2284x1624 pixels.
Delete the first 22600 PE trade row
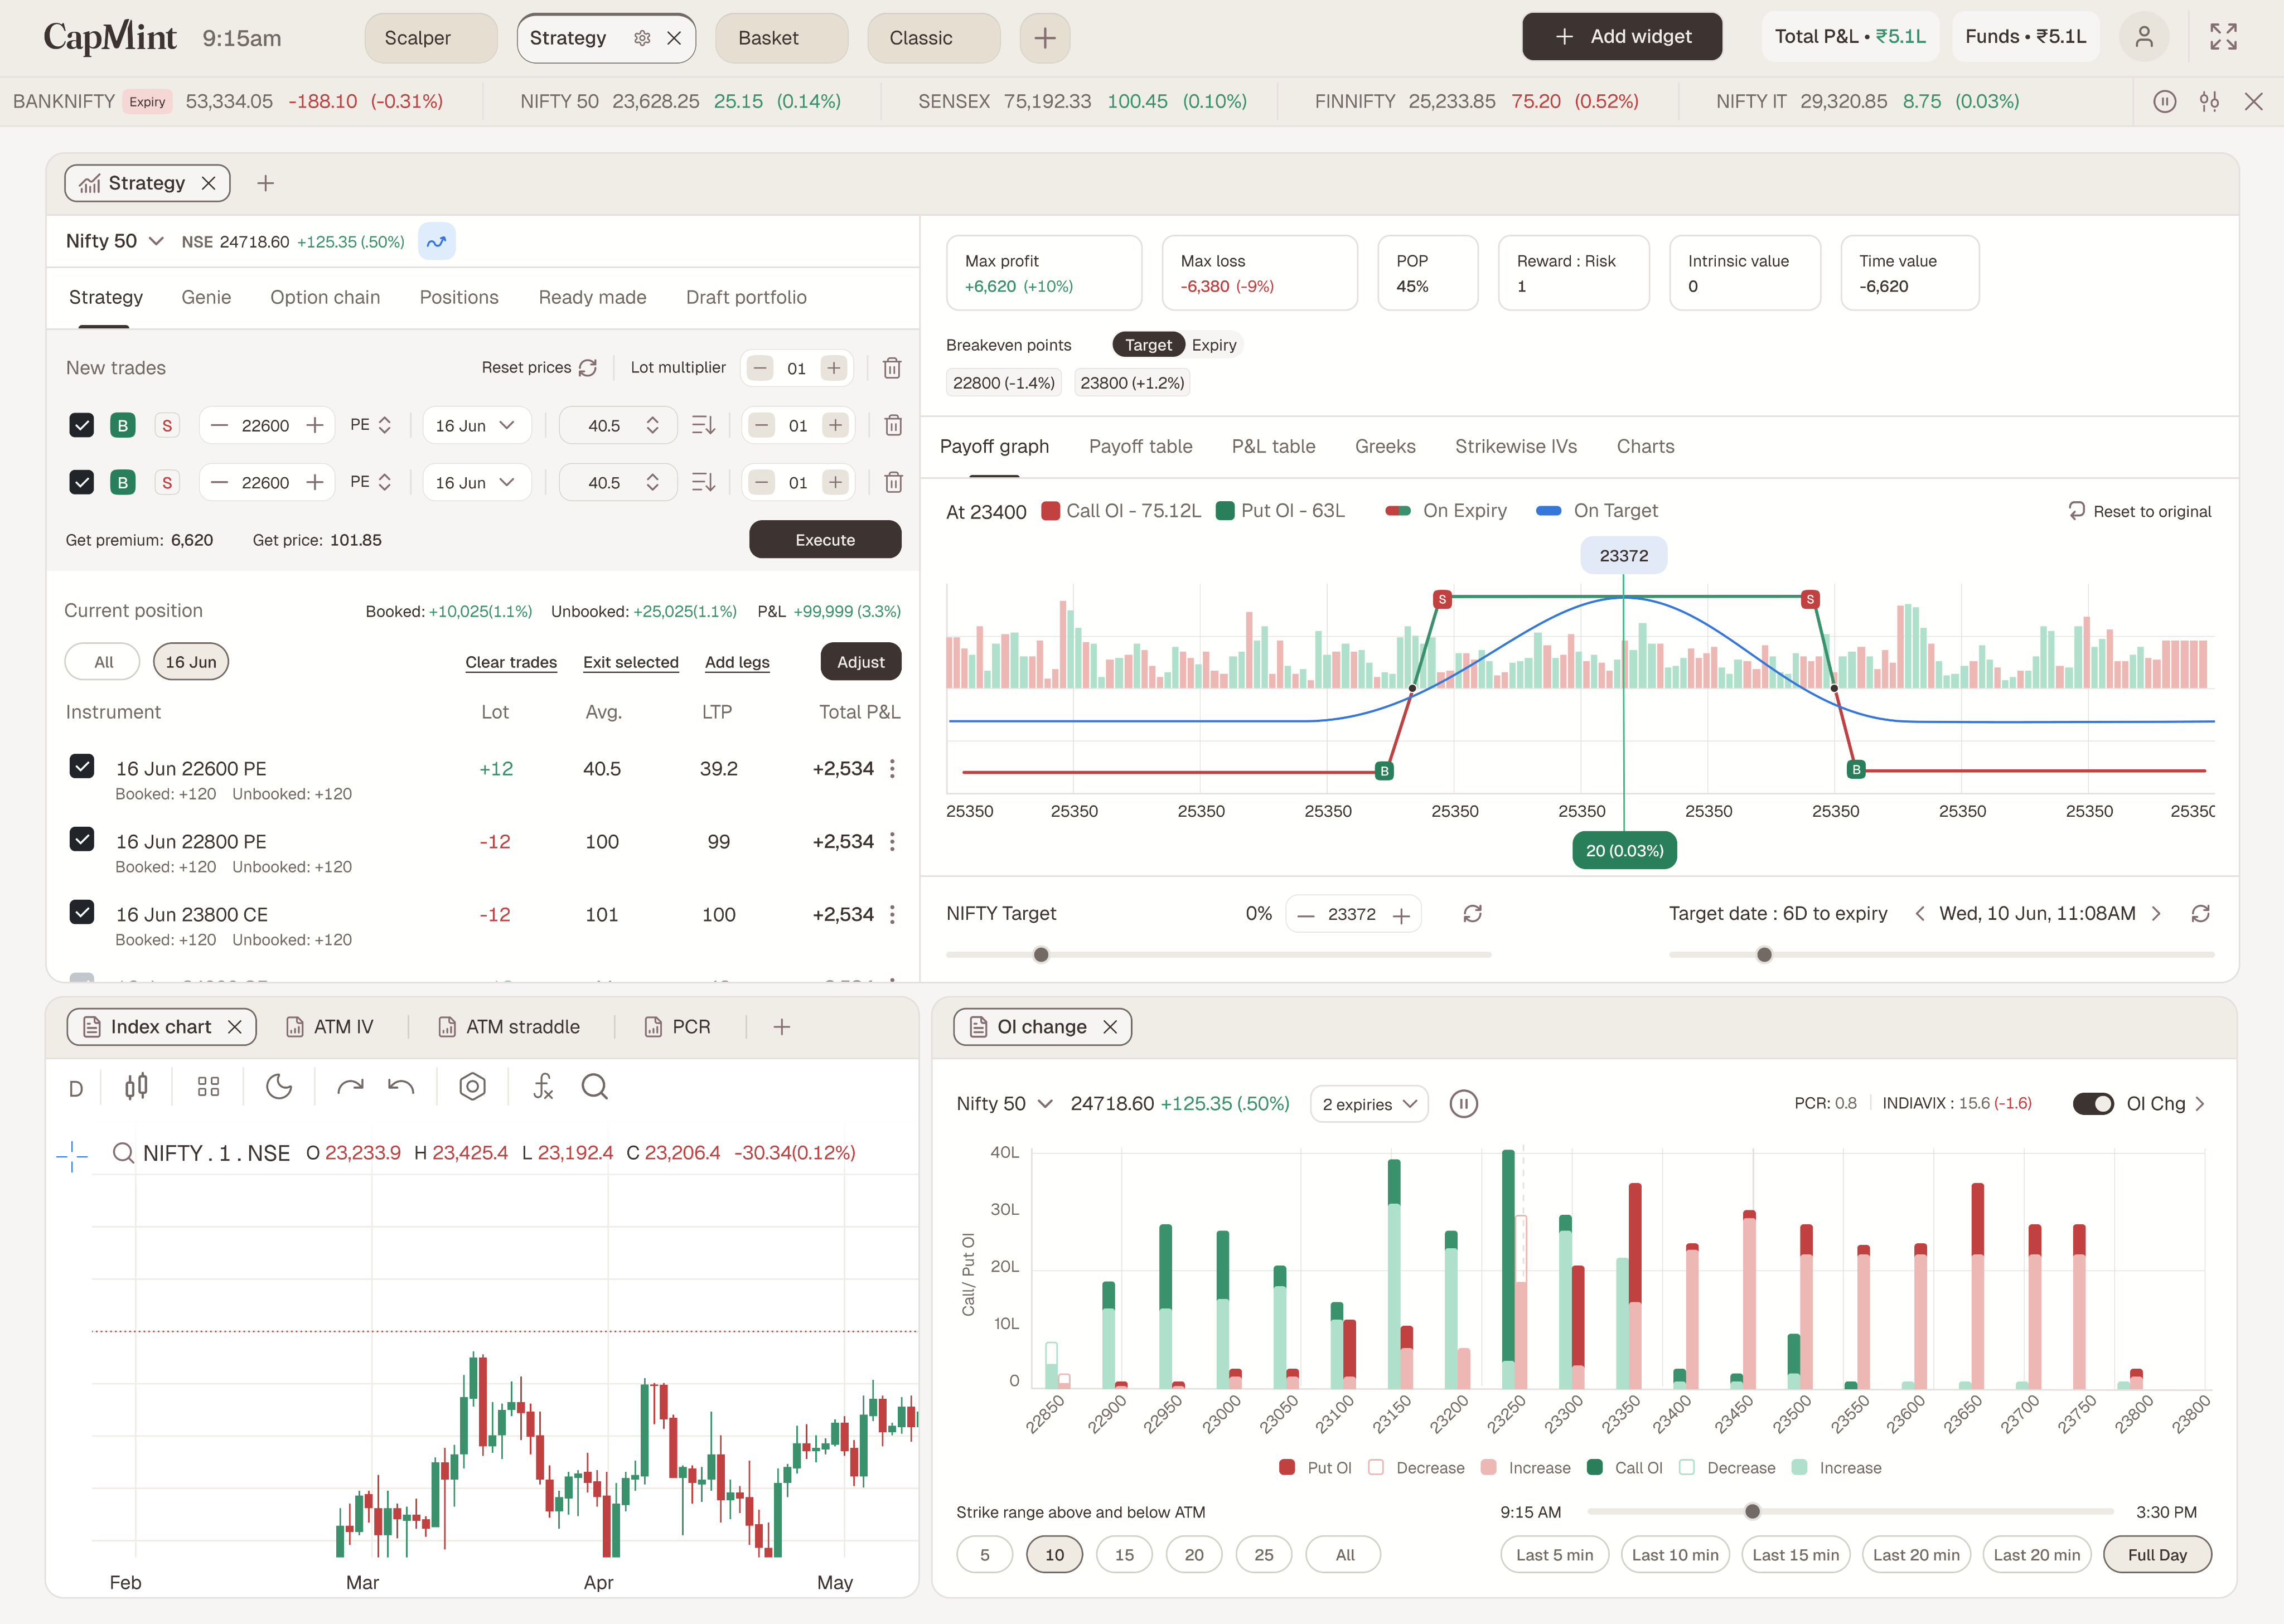(893, 425)
